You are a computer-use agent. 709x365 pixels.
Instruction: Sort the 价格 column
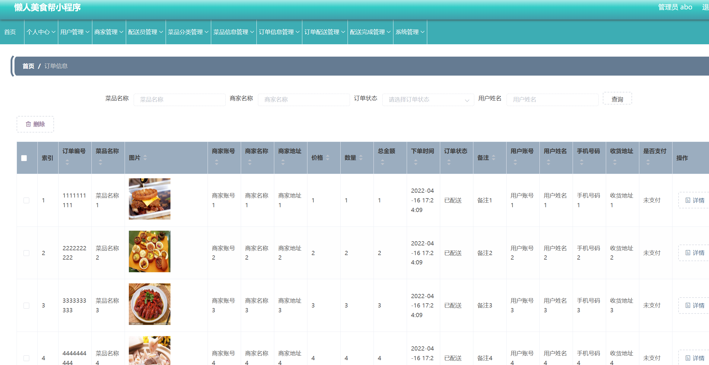tap(328, 158)
